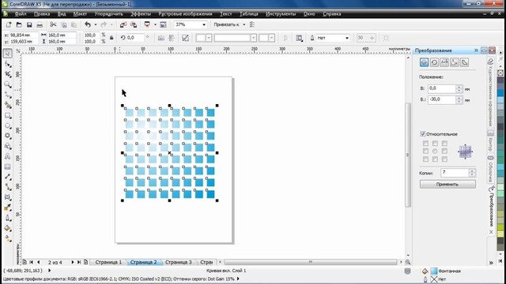Go to next page arrow
This screenshot has width=506, height=284.
tap(72, 262)
